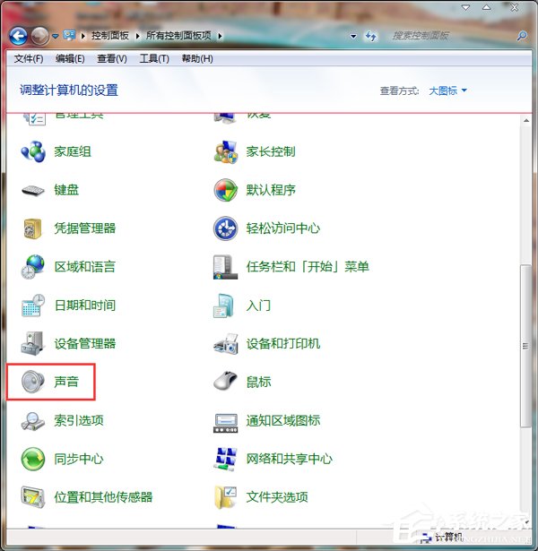
Task: Open the 文件(F) menu
Action: (29, 59)
